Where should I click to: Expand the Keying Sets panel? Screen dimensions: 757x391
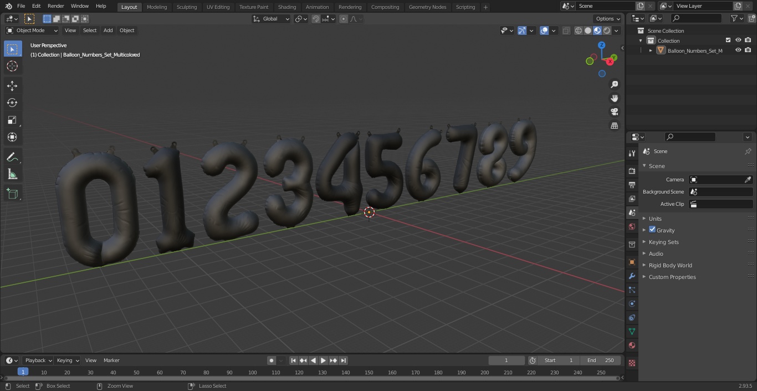coord(663,242)
